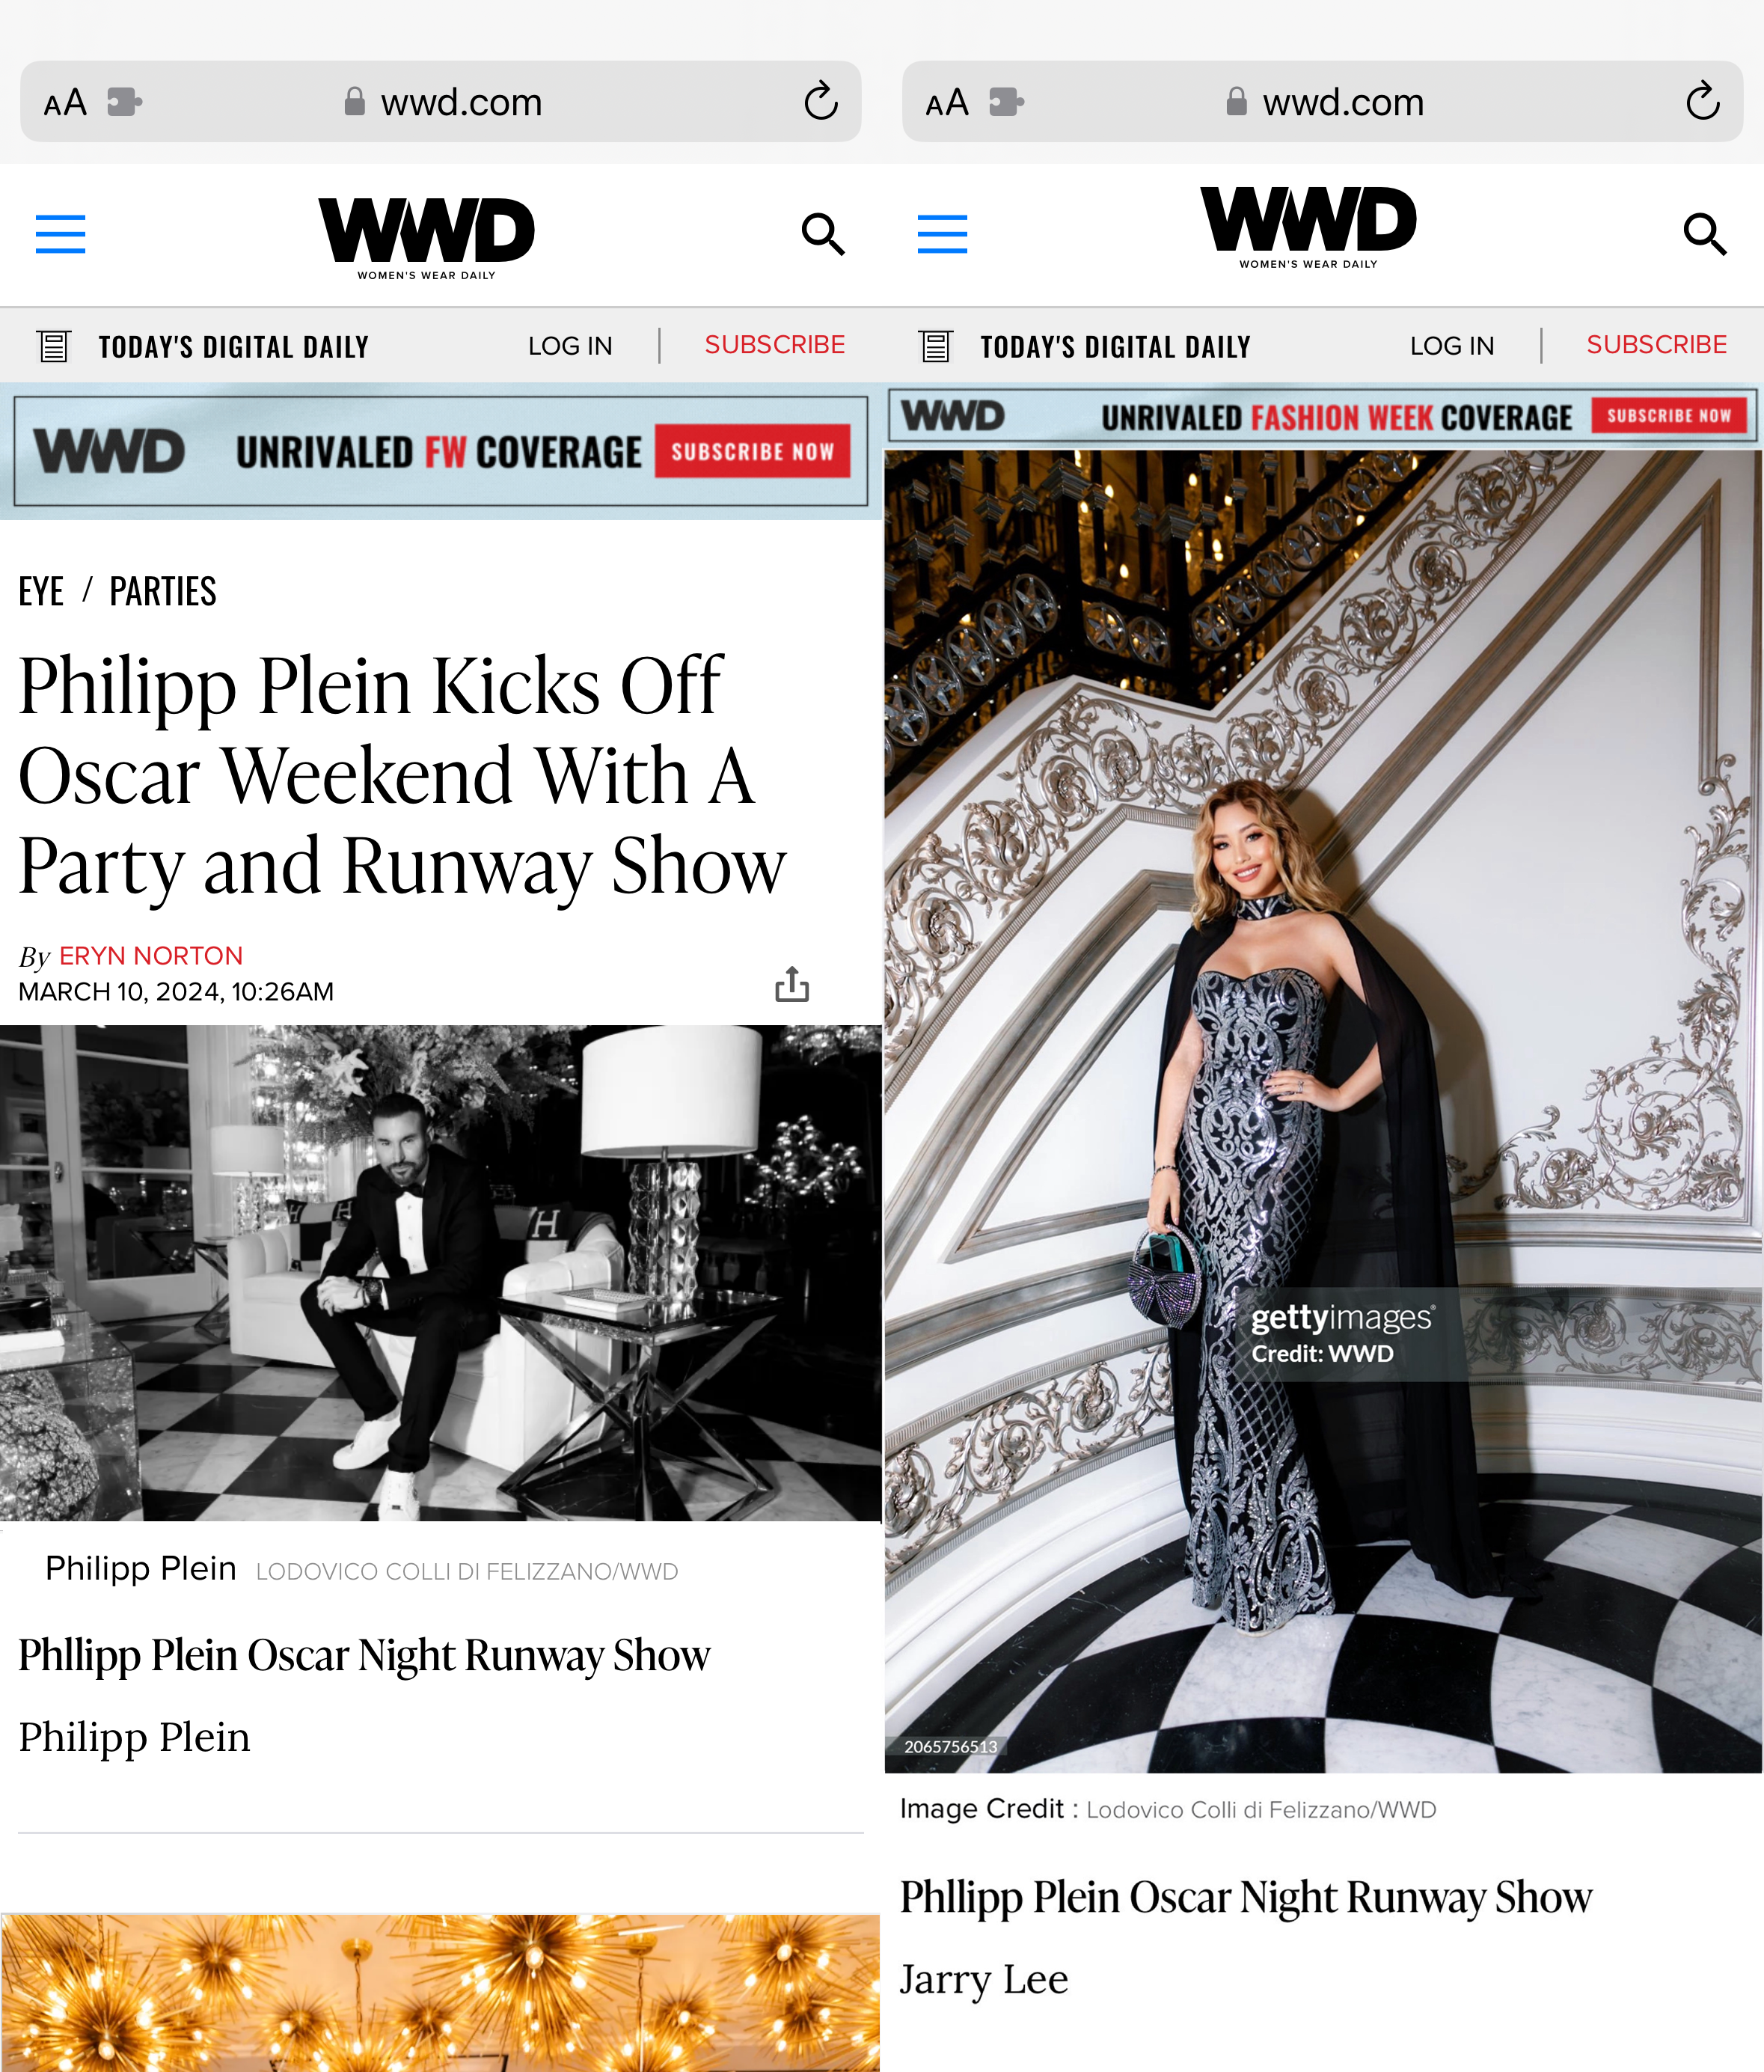The image size is (1764, 2072).
Task: Reload the left wwd.com page
Action: click(x=821, y=101)
